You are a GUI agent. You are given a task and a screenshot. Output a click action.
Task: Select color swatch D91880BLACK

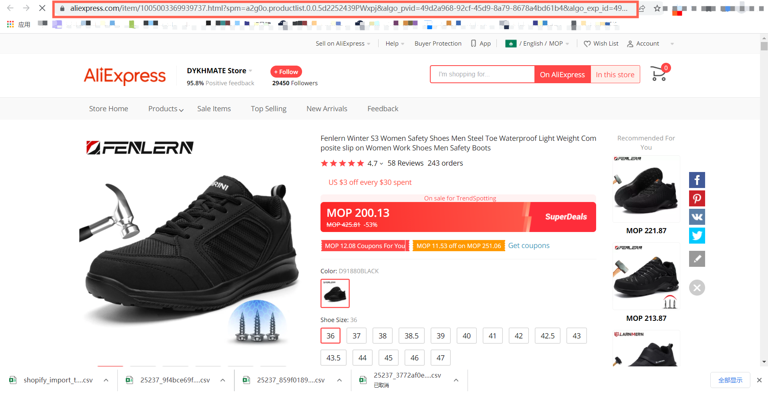(335, 293)
